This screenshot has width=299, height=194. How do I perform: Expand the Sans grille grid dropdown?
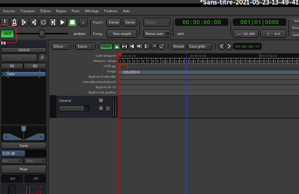200,46
